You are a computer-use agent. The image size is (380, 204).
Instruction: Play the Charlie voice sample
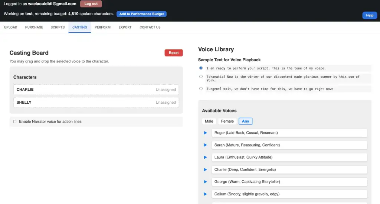(205, 169)
